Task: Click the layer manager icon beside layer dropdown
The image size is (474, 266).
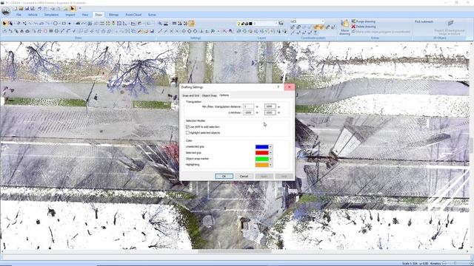Action: pos(281,23)
